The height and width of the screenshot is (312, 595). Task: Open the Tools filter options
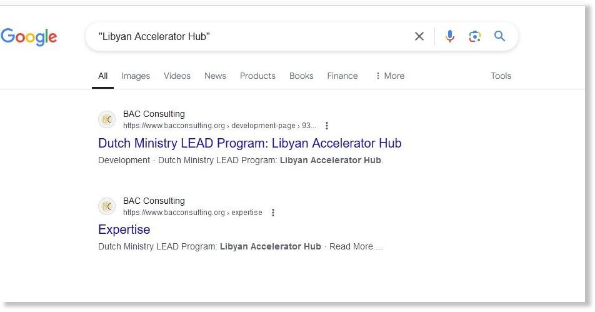pyautogui.click(x=501, y=76)
